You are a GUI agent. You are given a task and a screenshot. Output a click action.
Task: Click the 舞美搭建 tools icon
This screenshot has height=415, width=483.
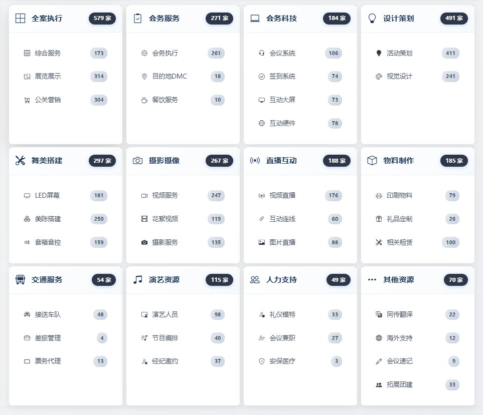[x=20, y=161]
